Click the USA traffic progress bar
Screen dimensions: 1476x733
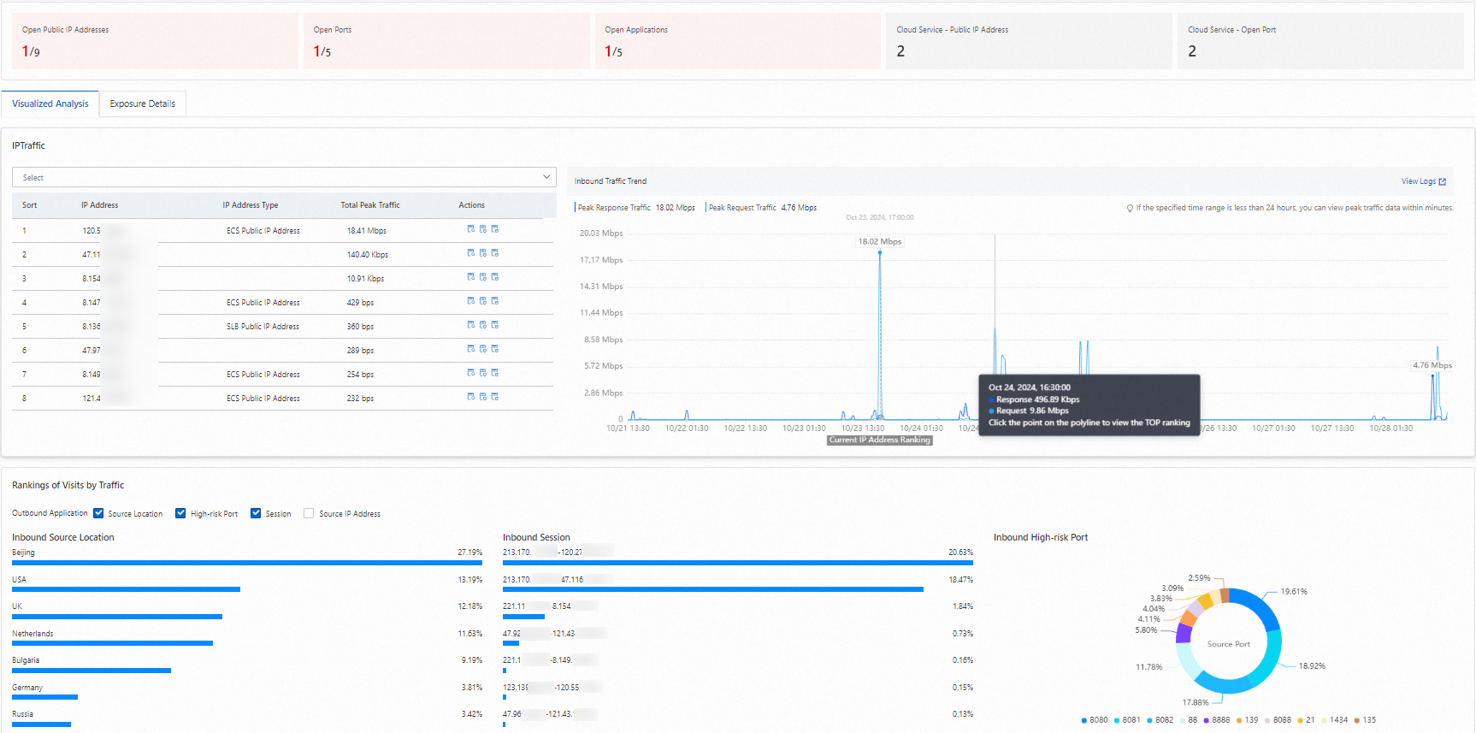point(126,589)
